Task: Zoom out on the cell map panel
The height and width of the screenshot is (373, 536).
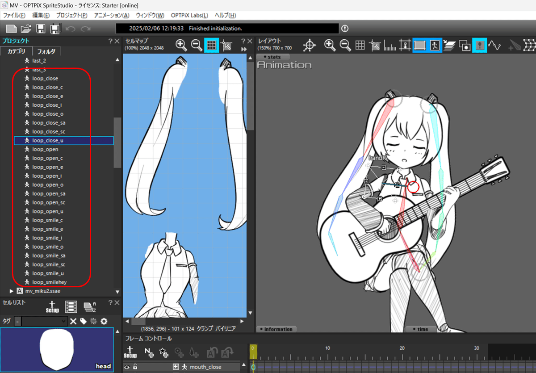Action: pos(196,45)
